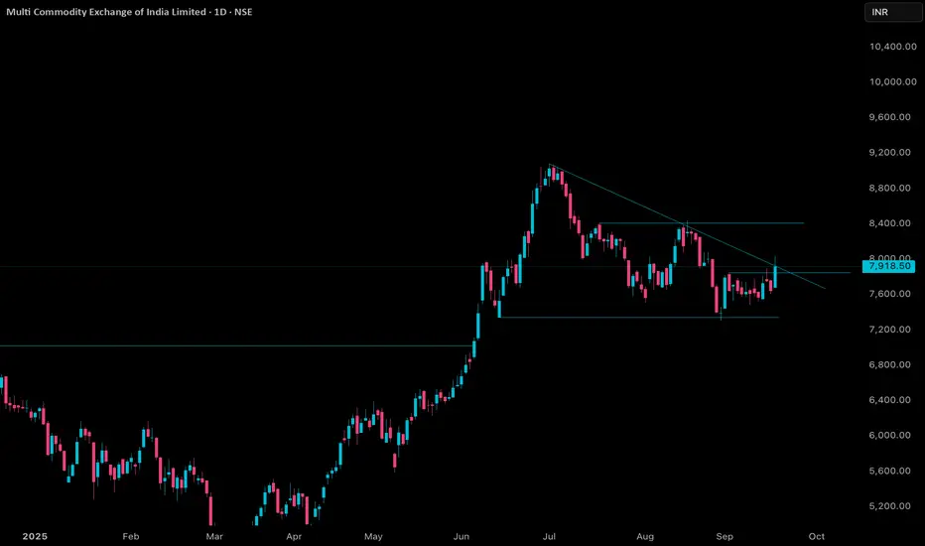This screenshot has width=925, height=546.
Task: Click the Oct time axis label
Action: tap(817, 536)
